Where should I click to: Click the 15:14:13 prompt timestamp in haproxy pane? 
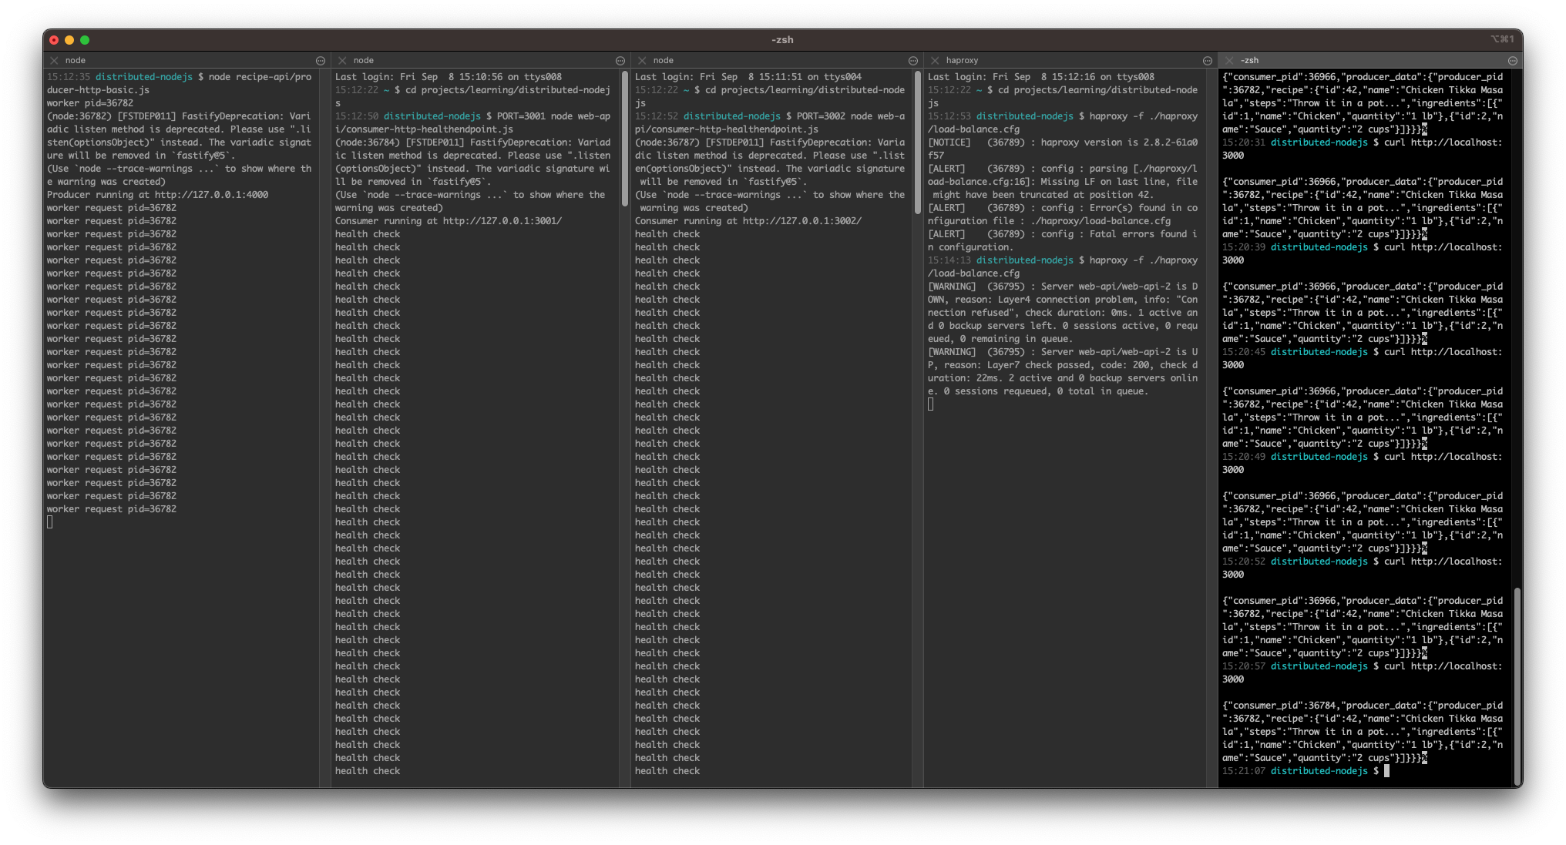point(949,260)
